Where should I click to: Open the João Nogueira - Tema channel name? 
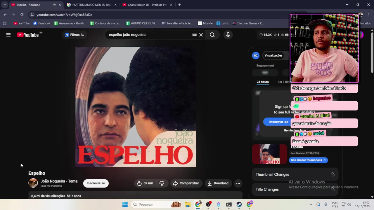coord(59,181)
